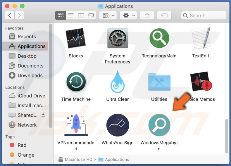Click the Downloads arrow sidebar icon
Image resolution: width=231 pixels, height=166 pixels.
[x=12, y=75]
